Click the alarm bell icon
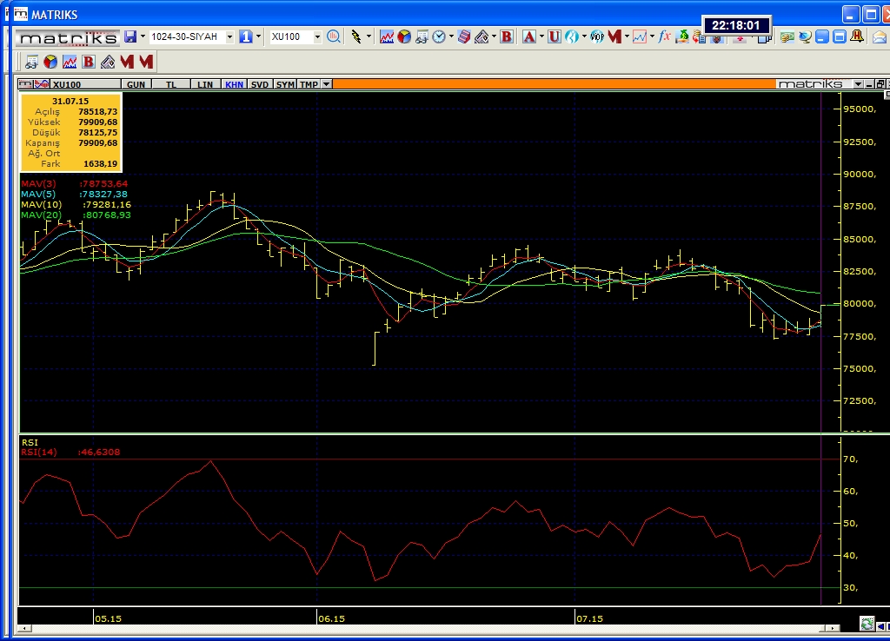Image resolution: width=890 pixels, height=641 pixels. [858, 36]
